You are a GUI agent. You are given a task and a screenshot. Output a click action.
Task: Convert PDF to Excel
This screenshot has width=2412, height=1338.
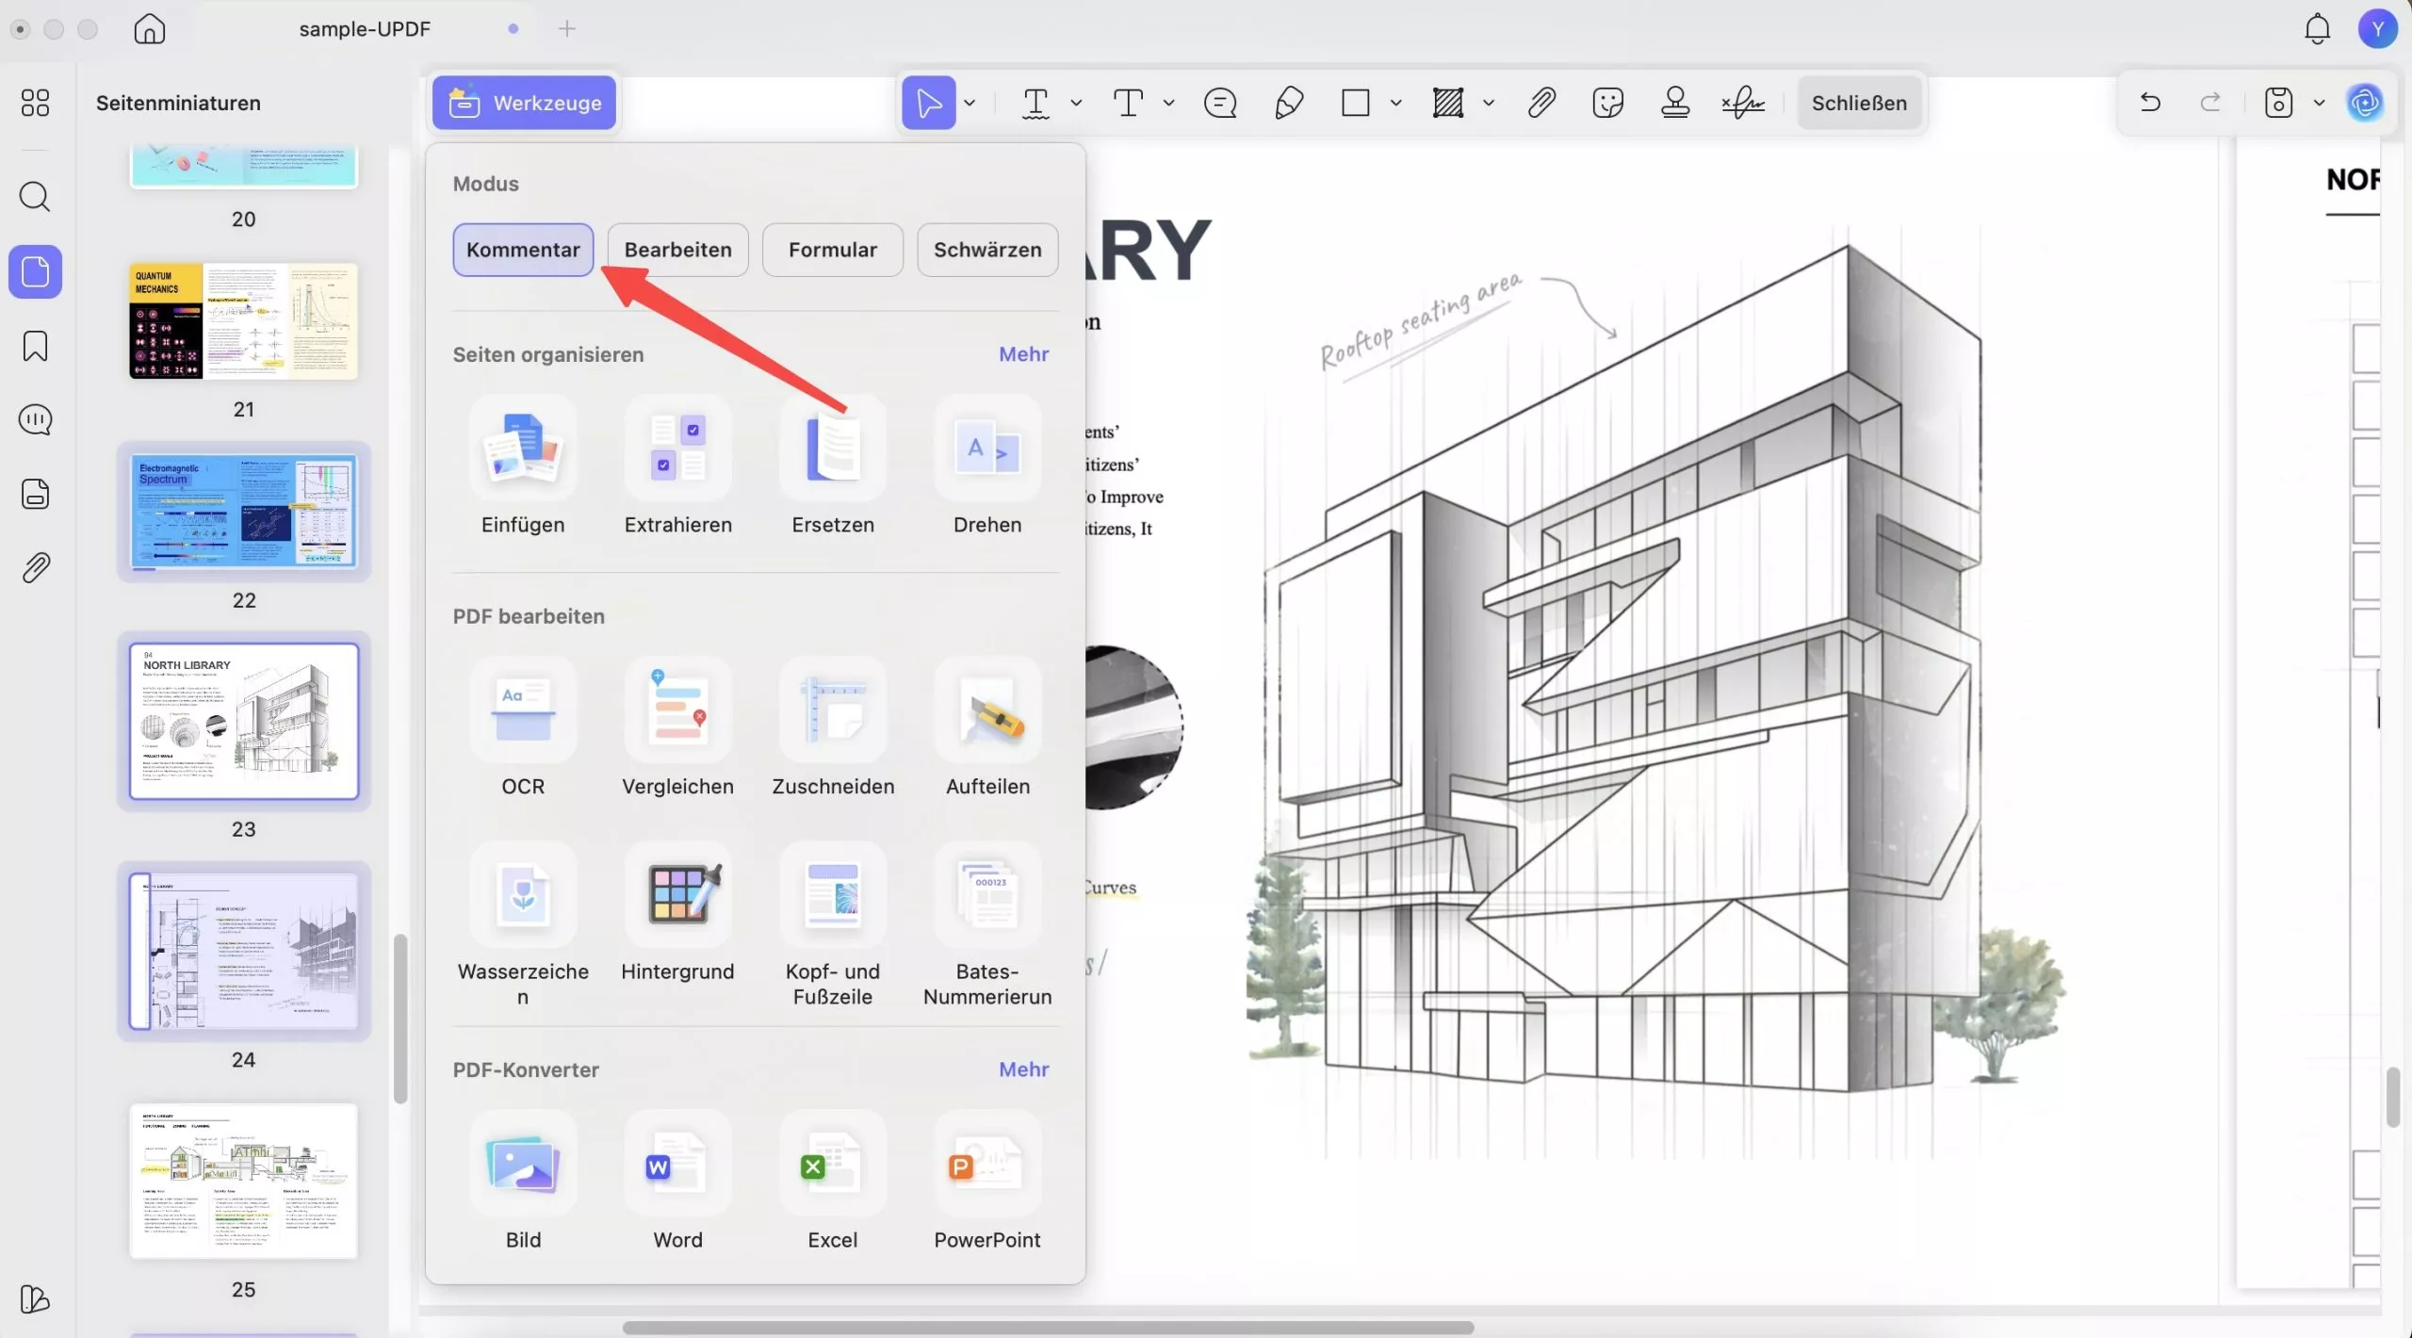pos(833,1163)
